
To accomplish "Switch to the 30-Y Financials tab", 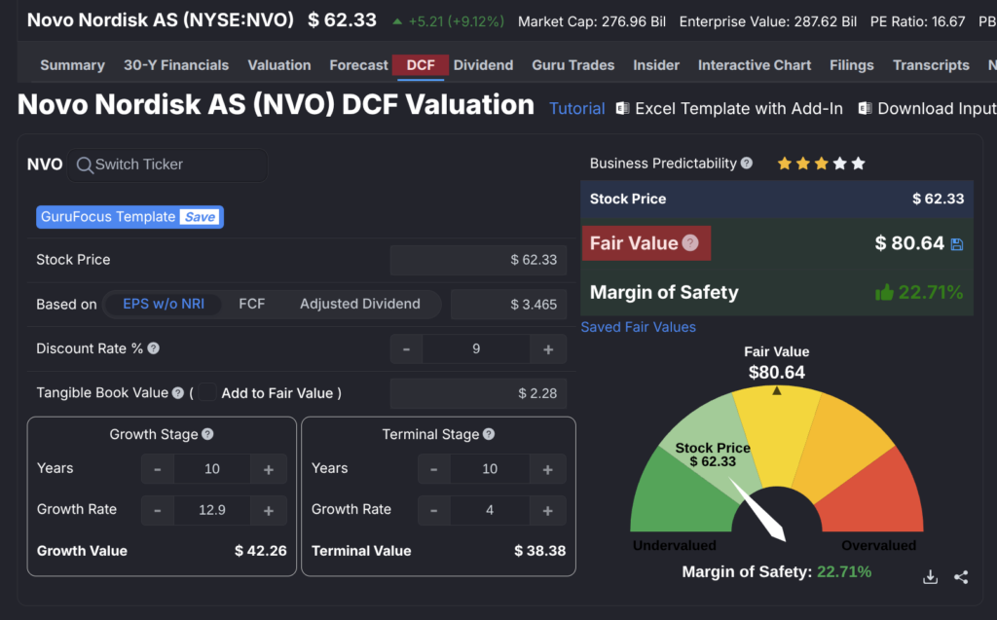I will tap(176, 65).
